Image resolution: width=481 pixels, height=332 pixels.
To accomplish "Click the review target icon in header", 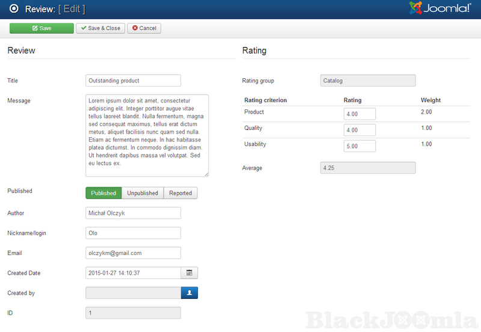I will click(x=14, y=9).
